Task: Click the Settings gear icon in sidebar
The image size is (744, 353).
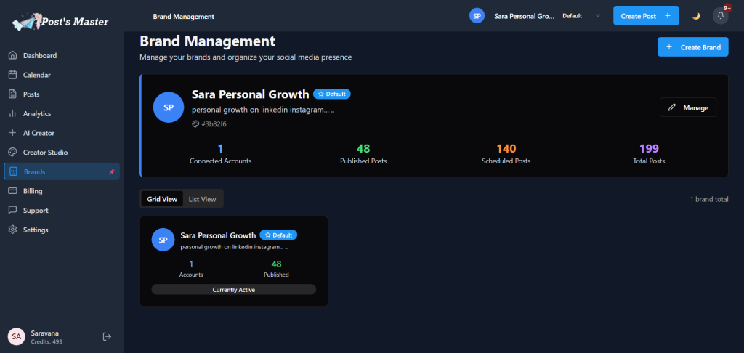Action: tap(12, 230)
